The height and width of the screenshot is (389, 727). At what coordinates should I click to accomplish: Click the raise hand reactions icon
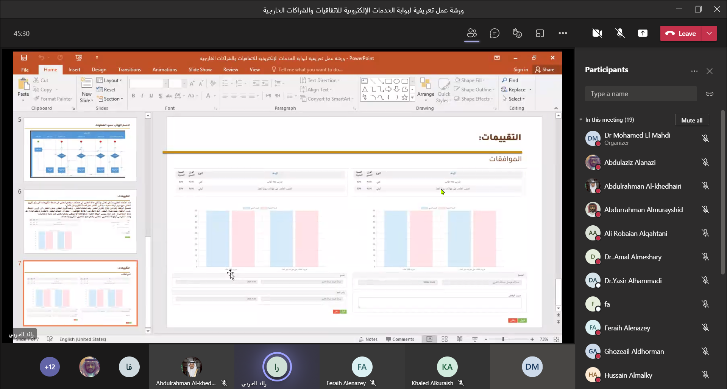[x=517, y=33]
